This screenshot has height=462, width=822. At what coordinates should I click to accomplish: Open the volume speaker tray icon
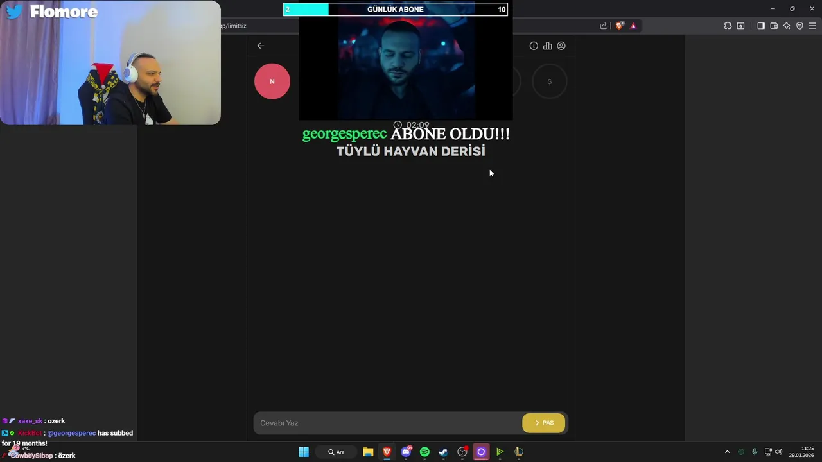coord(779,452)
